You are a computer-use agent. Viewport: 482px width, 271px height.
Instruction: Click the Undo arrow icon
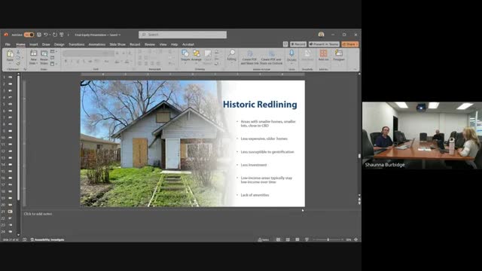tap(45, 35)
